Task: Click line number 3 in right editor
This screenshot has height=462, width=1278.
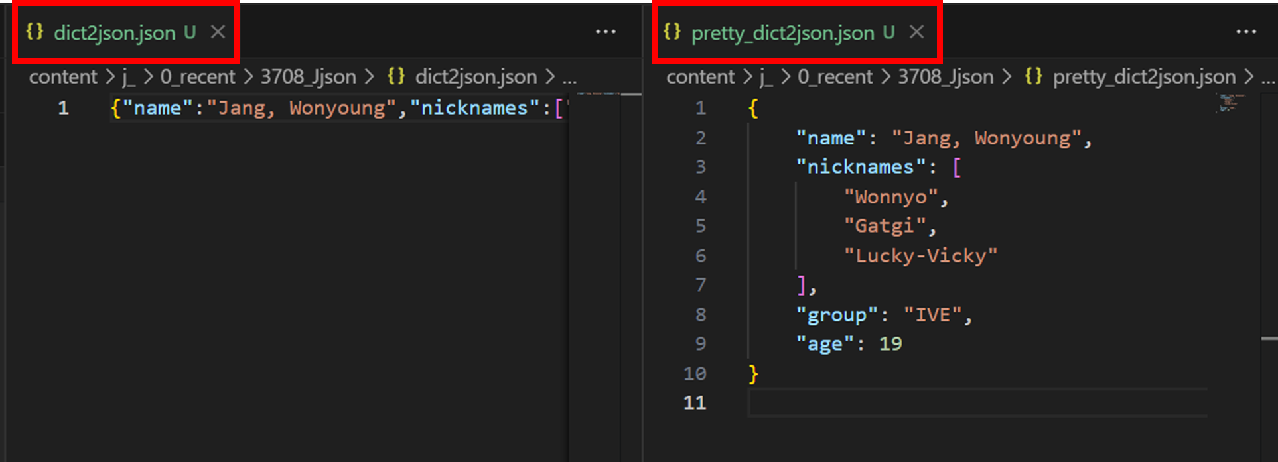Action: [700, 167]
